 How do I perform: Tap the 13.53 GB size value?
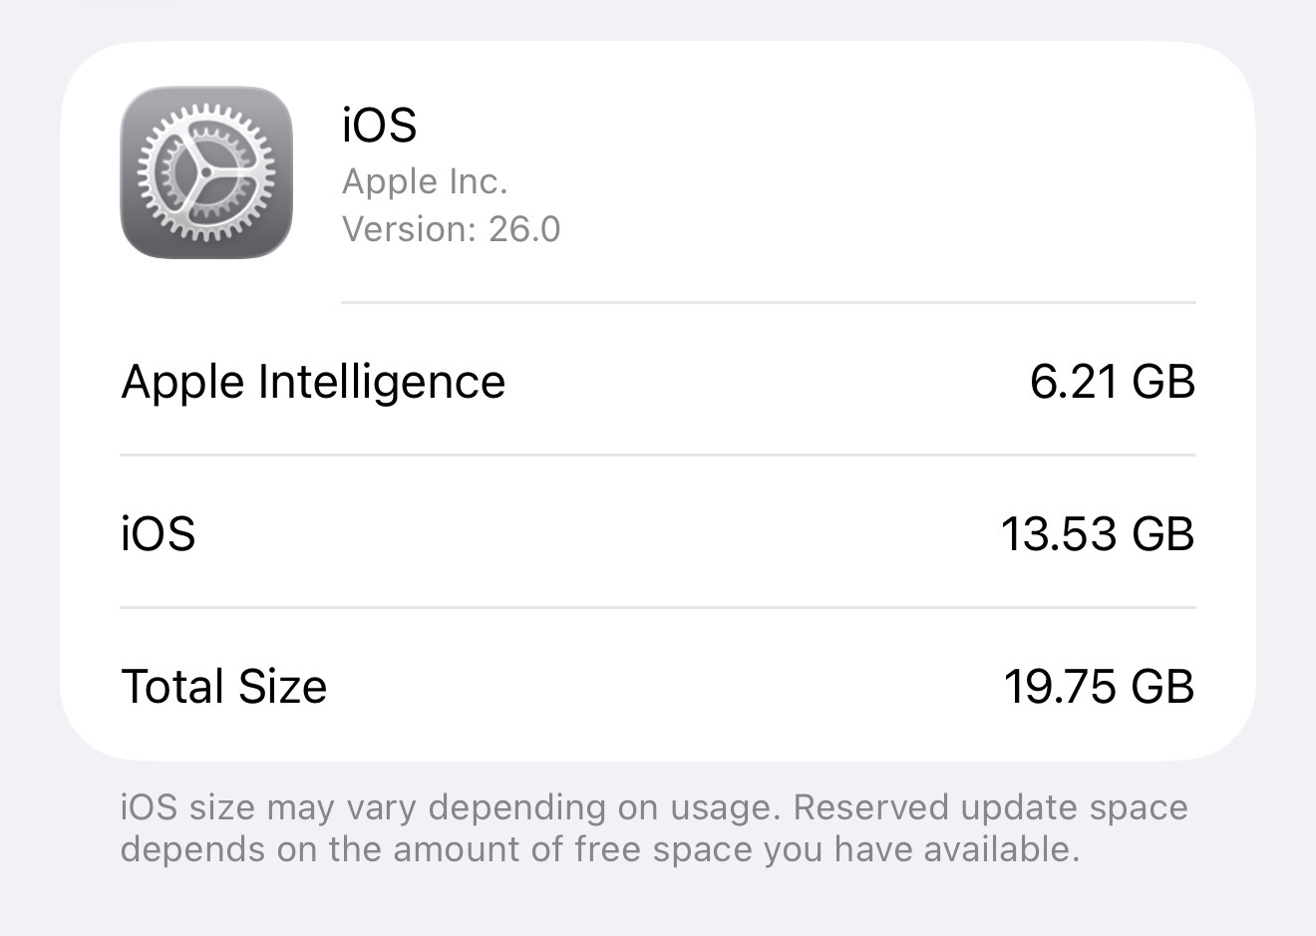coord(1098,533)
